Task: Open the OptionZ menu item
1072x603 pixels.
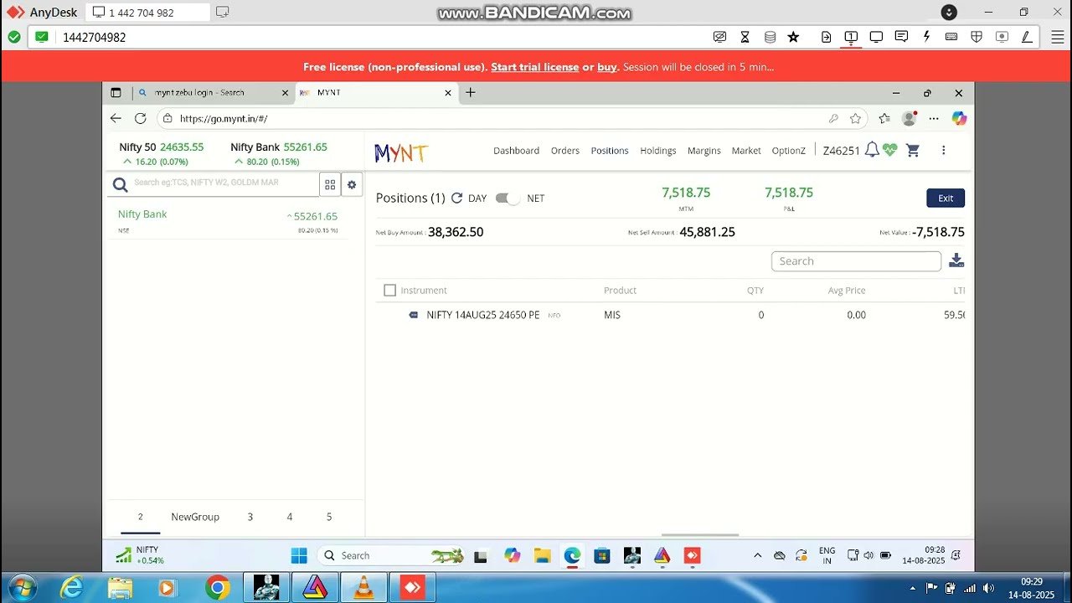Action: coord(788,151)
